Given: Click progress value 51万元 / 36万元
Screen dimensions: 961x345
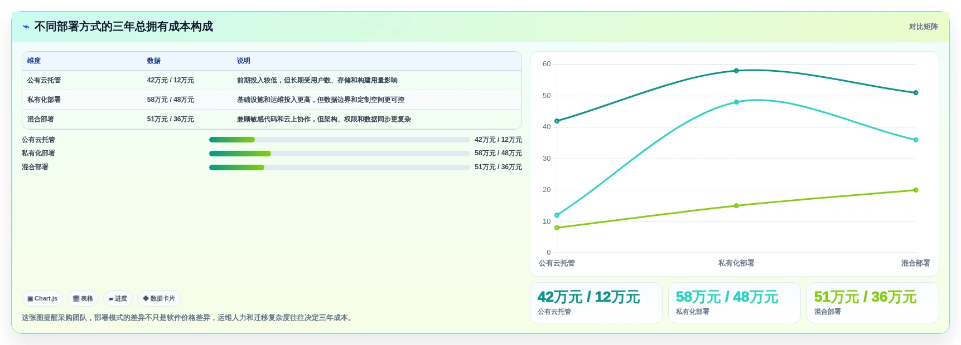Looking at the screenshot, I should click(498, 167).
